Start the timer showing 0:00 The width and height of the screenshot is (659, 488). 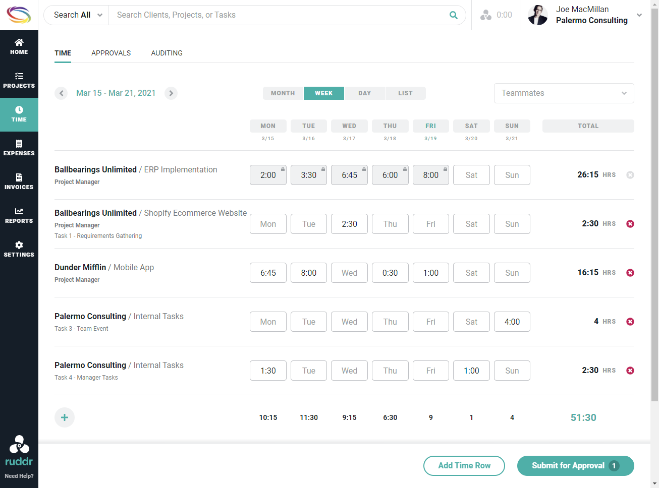pos(496,15)
